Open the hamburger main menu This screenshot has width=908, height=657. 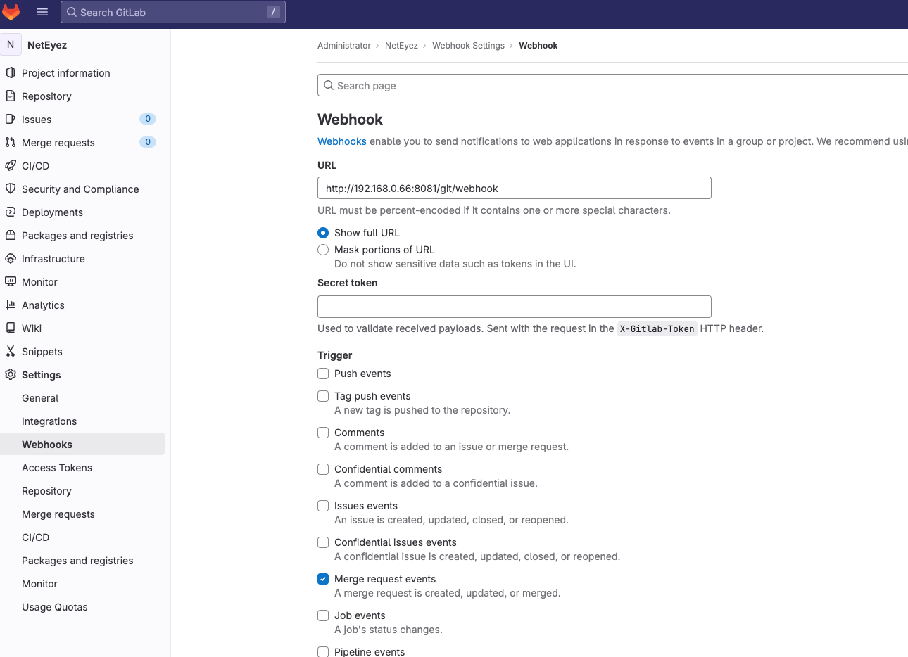(42, 12)
